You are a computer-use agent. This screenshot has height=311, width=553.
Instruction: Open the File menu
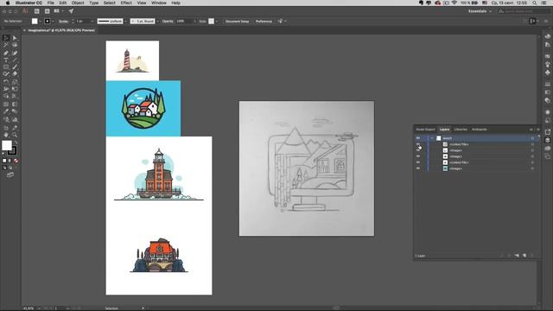(x=51, y=3)
